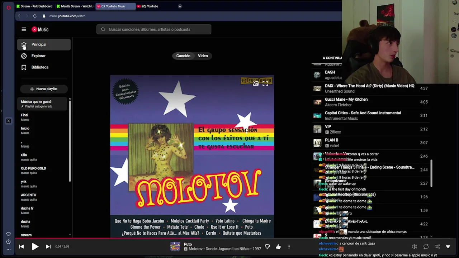Like the song Puto
The height and width of the screenshot is (258, 459).
[x=278, y=247]
